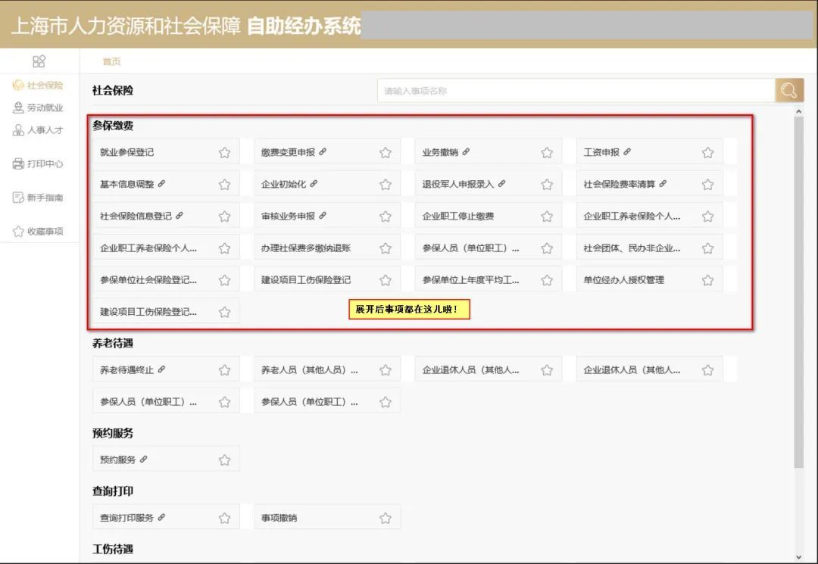Click link icon beside 退役军人申报录入

click(502, 183)
